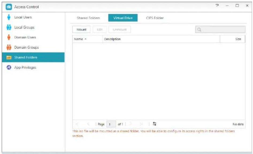The width and height of the screenshot is (253, 154).
Task: Open App Privileges section
Action: pos(33,67)
